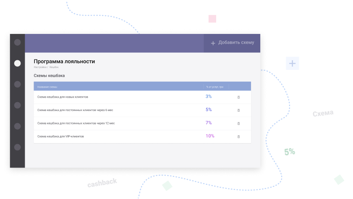Delete the VIP clients cashback scheme

[238, 137]
